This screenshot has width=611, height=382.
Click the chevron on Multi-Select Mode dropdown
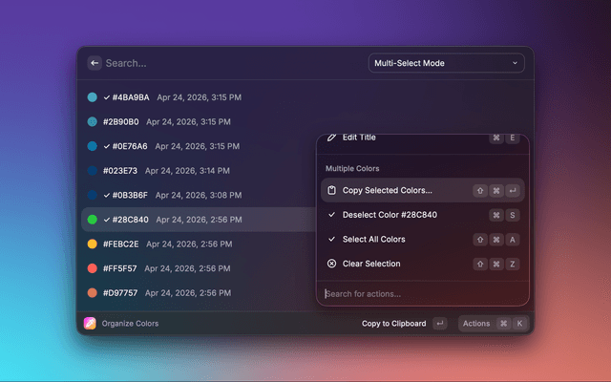pos(516,64)
